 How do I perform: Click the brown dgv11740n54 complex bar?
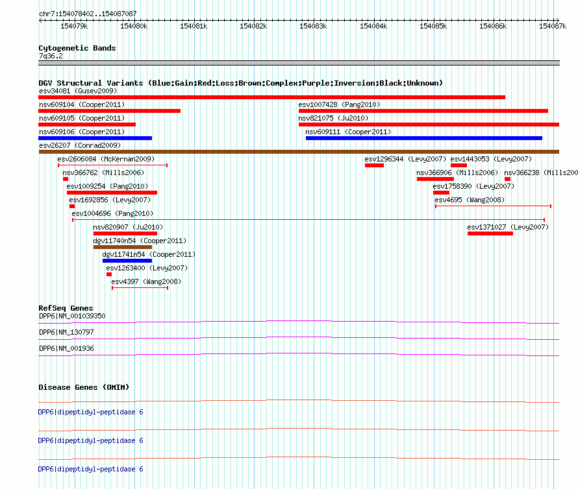123,247
